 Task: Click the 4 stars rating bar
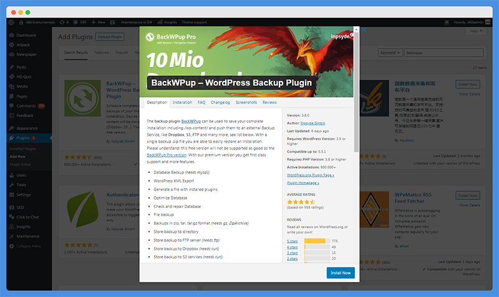[x=317, y=247]
